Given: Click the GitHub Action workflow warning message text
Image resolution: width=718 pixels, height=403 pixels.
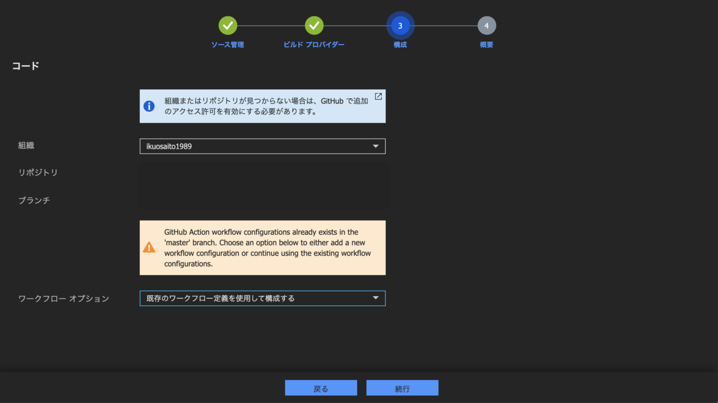Looking at the screenshot, I should click(x=268, y=248).
